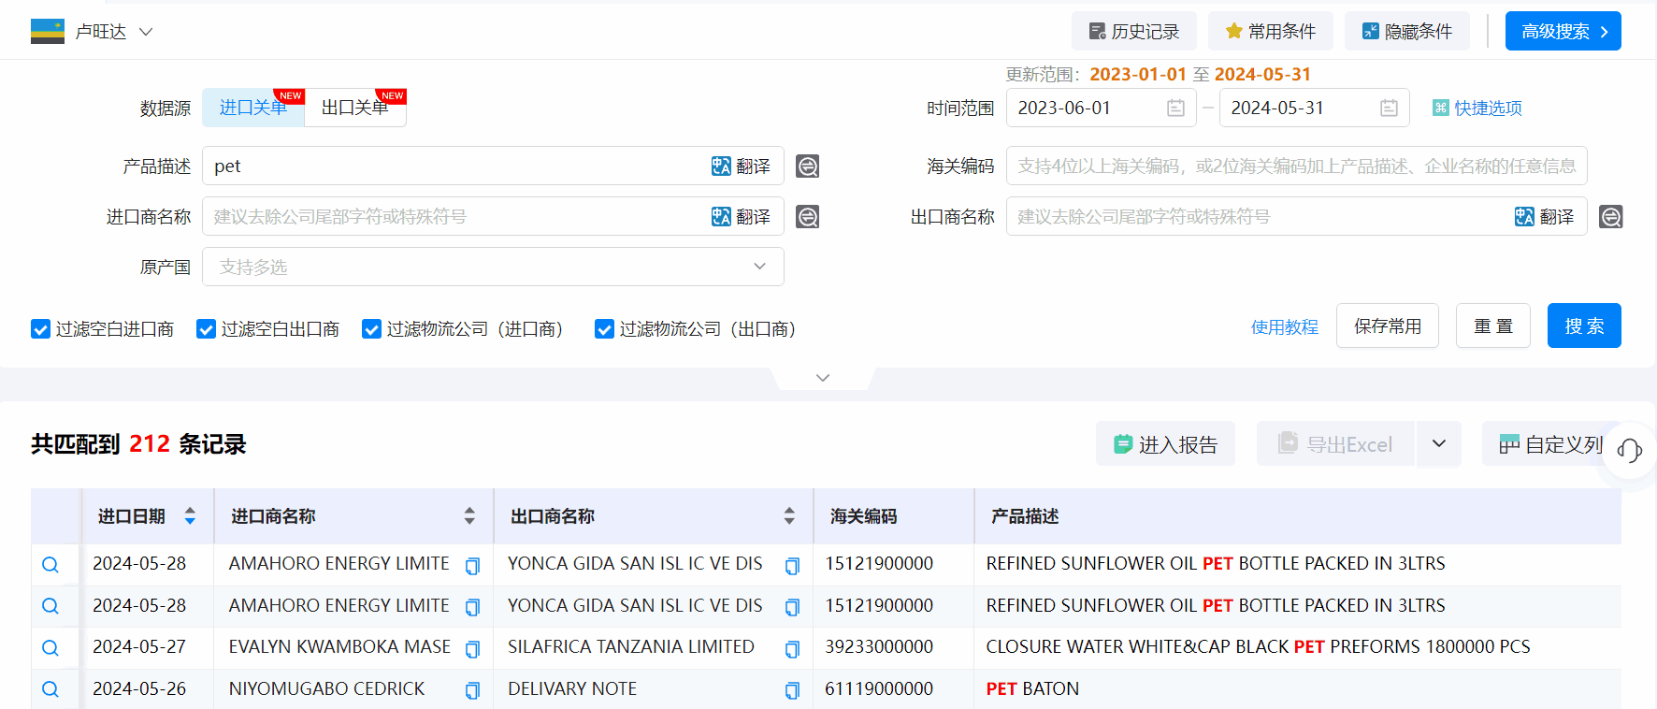The height and width of the screenshot is (709, 1657).
Task: Uncheck the 过滤空白进口商 checkbox
Action: tap(40, 329)
